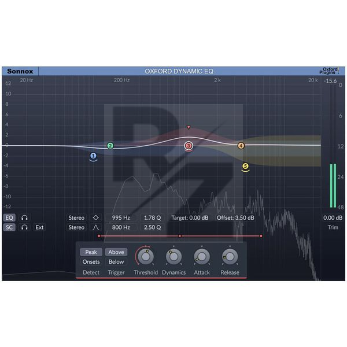
Task: Click the 0.00 dB Trim value
Action: [x=333, y=218]
